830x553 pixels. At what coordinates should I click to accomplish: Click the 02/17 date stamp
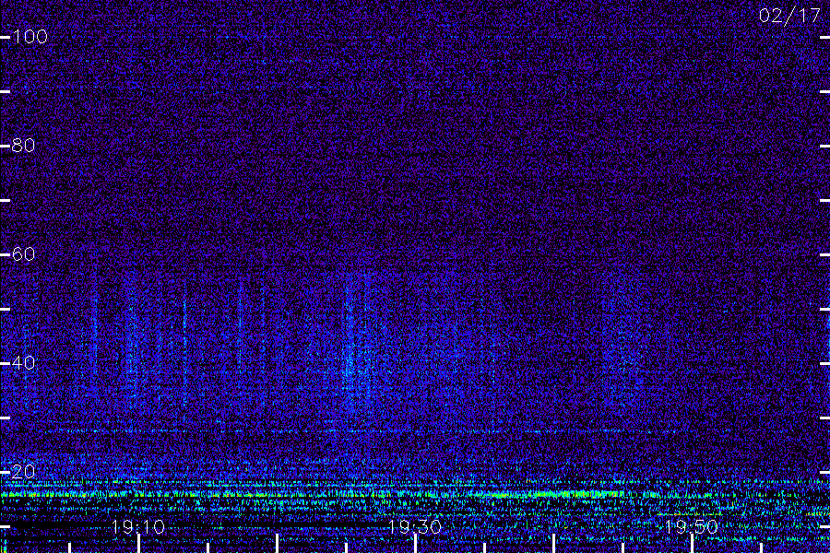(789, 16)
